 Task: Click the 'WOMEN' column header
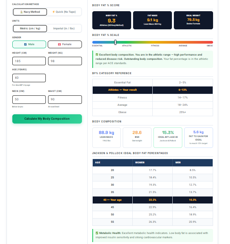click(153, 163)
